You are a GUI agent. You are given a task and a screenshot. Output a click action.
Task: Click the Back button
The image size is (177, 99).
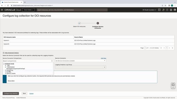pyautogui.click(x=24, y=94)
